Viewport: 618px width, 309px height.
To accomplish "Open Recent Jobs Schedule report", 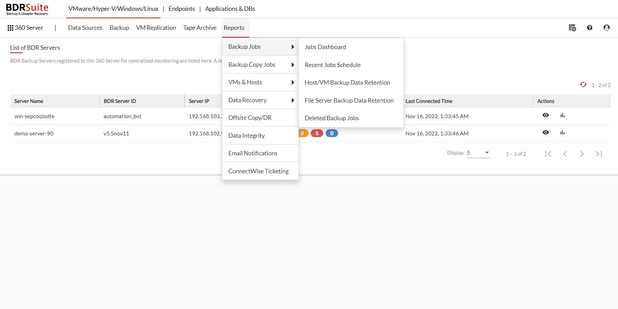I will click(x=351, y=65).
